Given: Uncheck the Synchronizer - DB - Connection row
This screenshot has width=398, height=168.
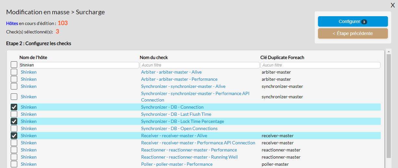Looking at the screenshot, I should coord(14,107).
